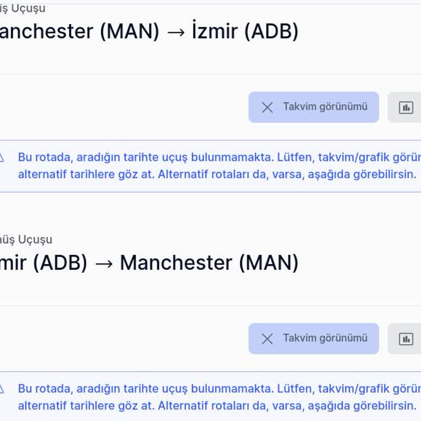Click the X icon in the return Takvim görünümü button

pos(267,339)
